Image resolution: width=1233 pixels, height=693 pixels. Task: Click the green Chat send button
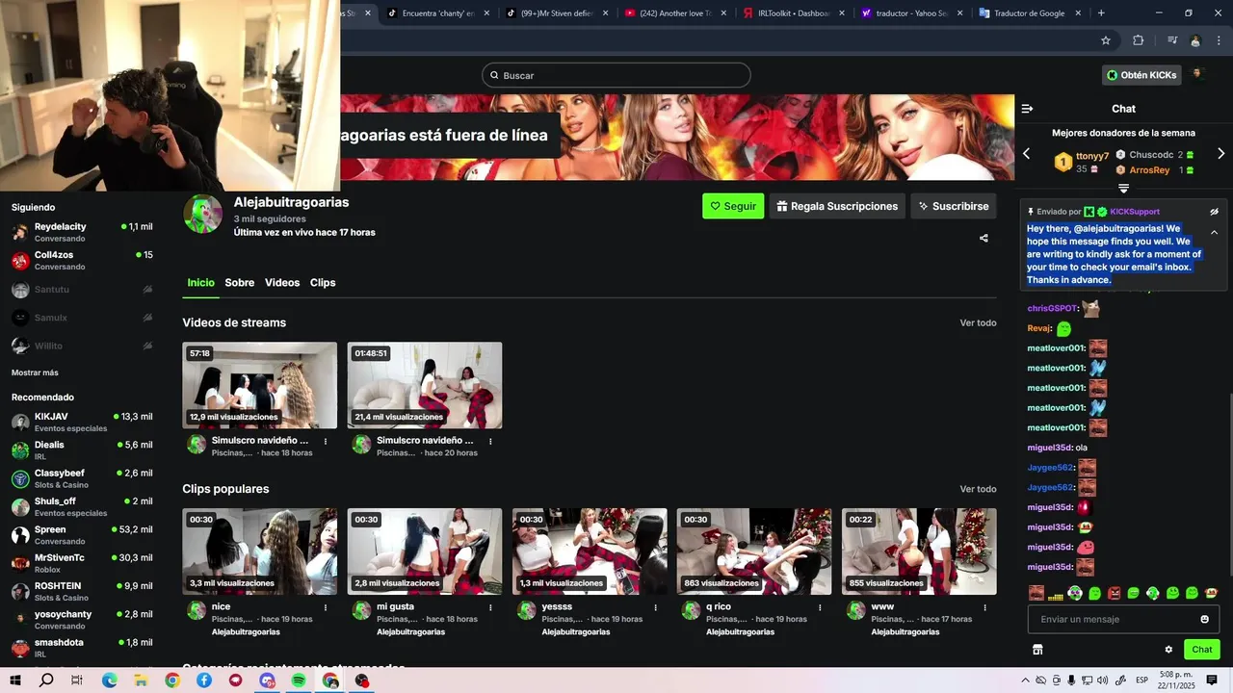pyautogui.click(x=1202, y=650)
